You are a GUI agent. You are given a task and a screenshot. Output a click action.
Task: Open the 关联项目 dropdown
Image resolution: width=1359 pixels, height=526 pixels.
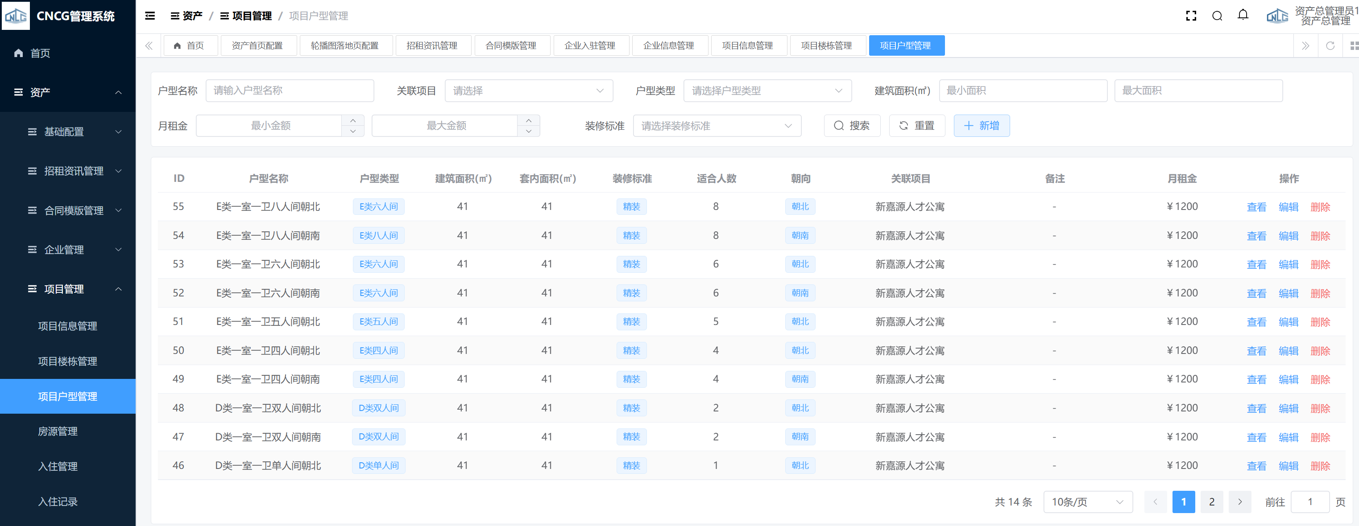pos(529,90)
